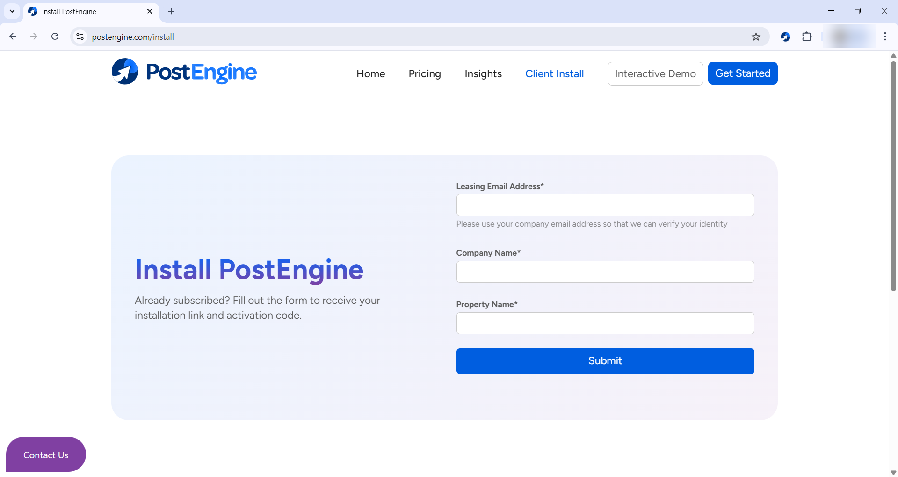Minimize the browser window
Screen dimensions: 898x477
(x=831, y=11)
